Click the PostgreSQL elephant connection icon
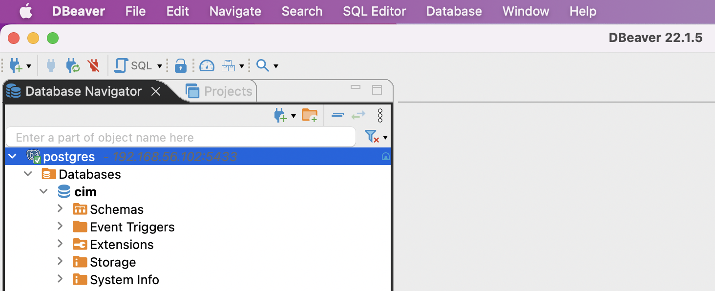 point(33,157)
